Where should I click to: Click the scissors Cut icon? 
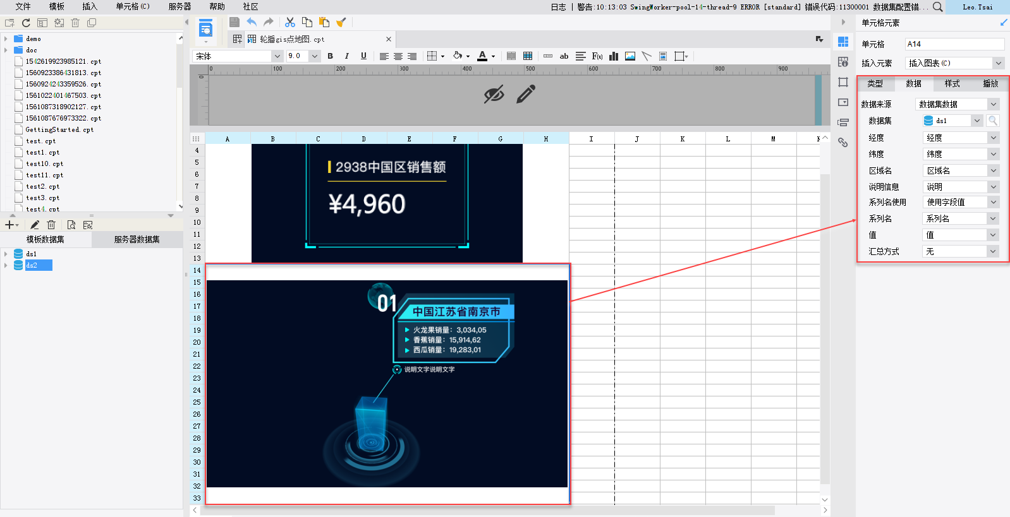point(290,22)
